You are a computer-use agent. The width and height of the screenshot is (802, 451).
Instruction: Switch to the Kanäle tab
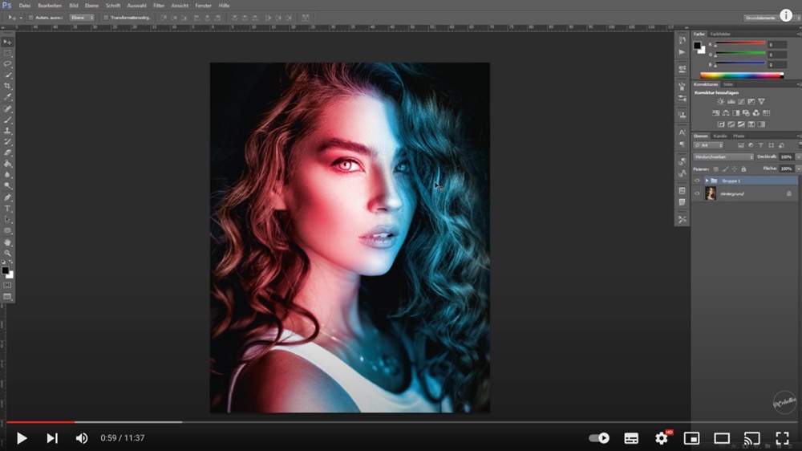click(720, 136)
